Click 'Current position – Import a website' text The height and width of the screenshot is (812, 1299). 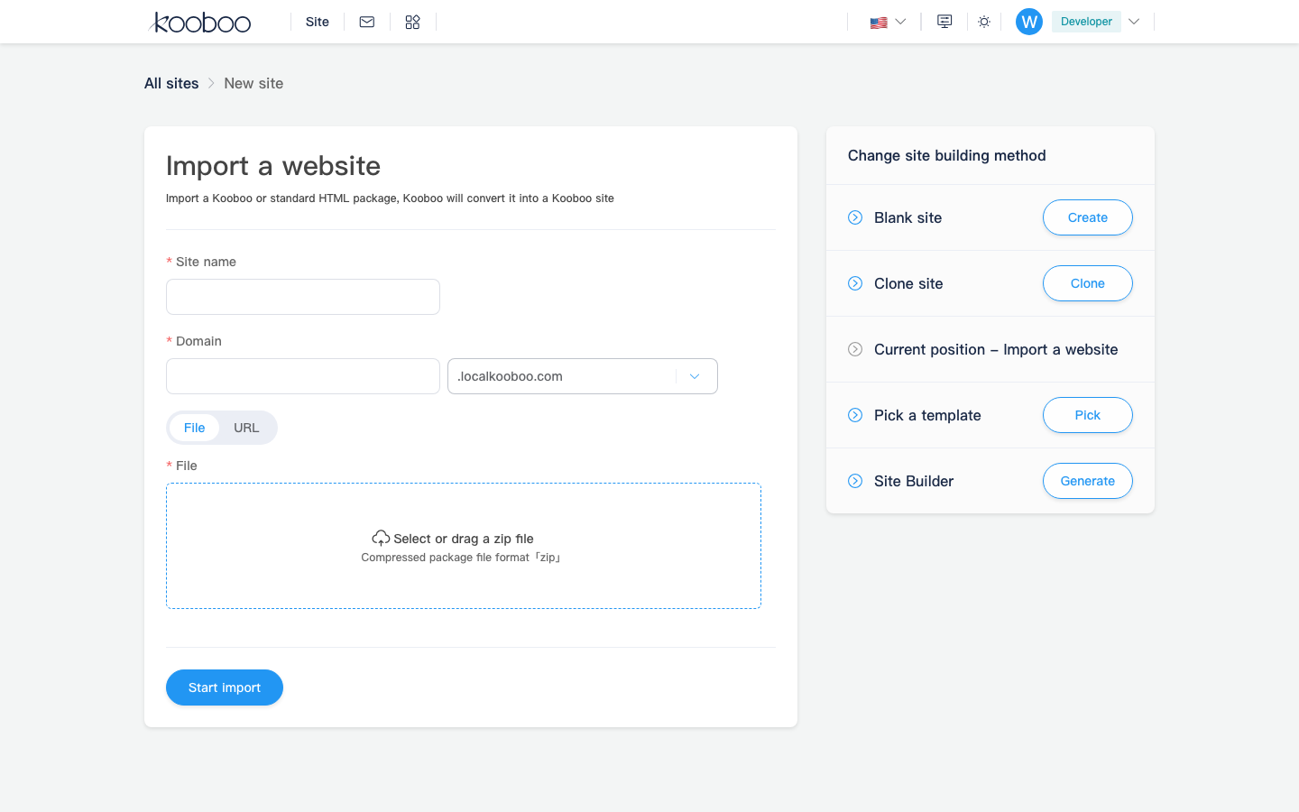[x=996, y=349]
